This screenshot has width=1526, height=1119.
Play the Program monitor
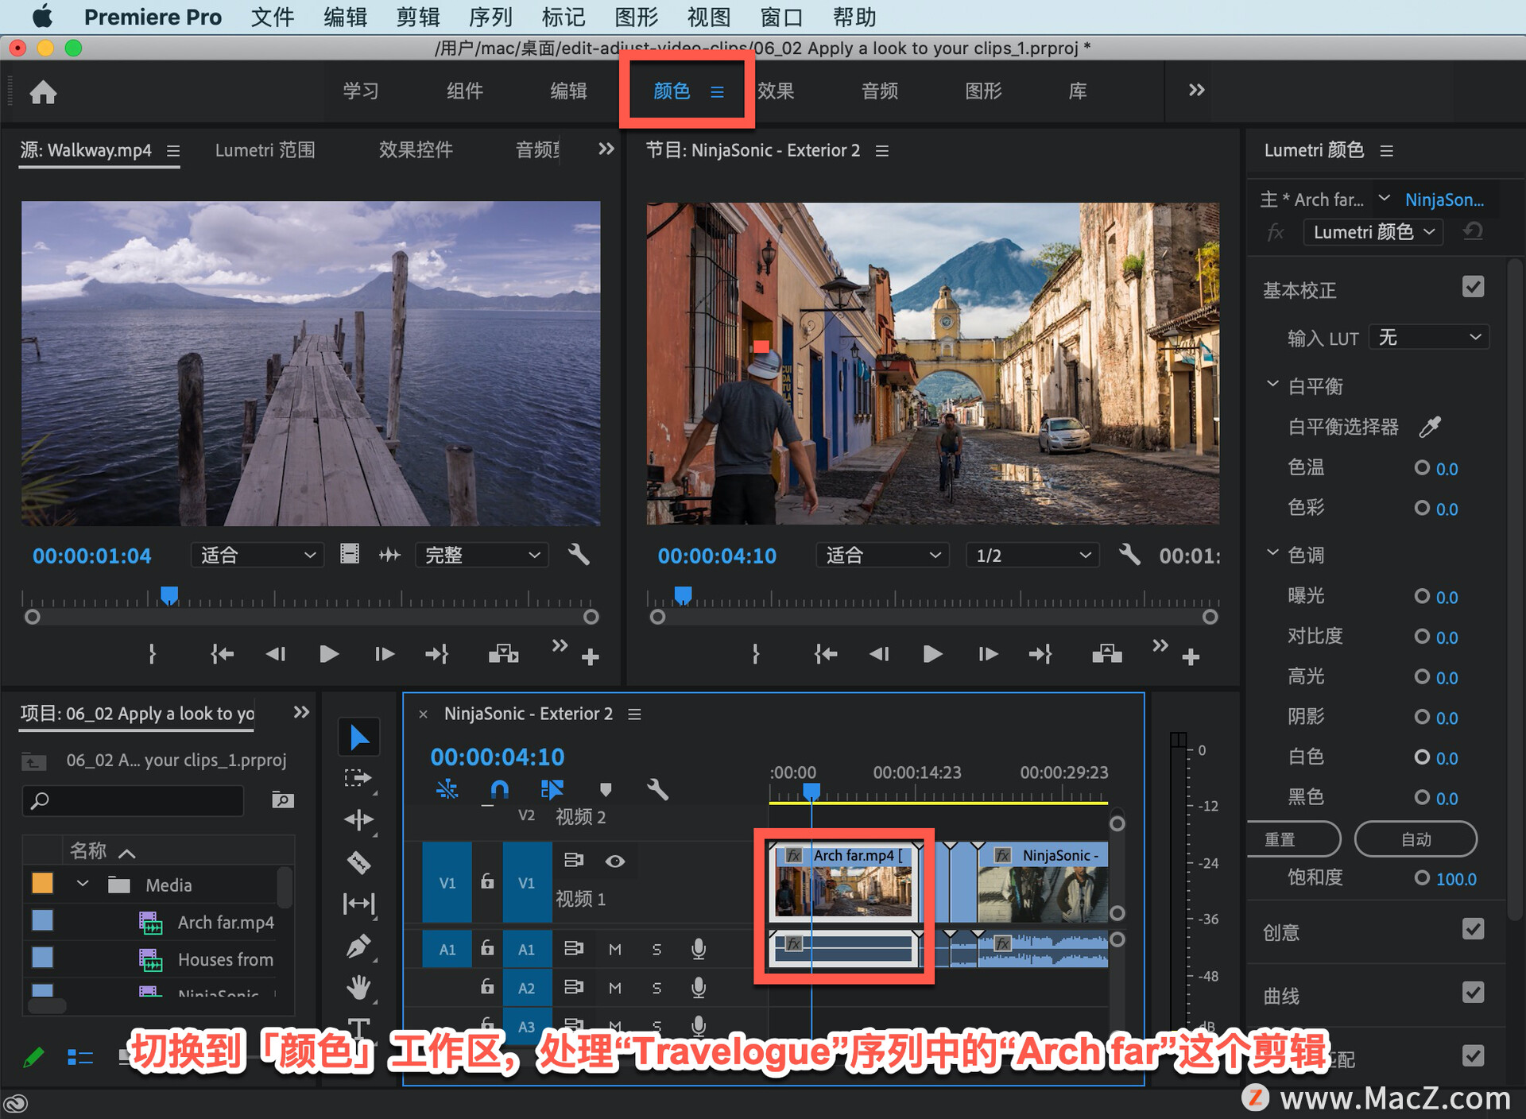click(x=932, y=654)
